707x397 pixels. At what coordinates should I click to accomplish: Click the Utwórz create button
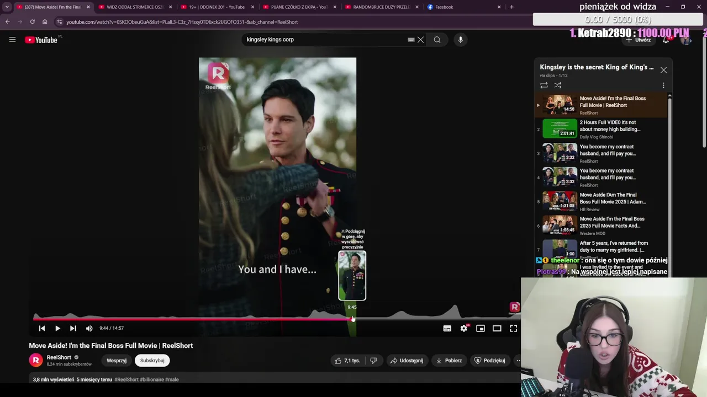639,40
